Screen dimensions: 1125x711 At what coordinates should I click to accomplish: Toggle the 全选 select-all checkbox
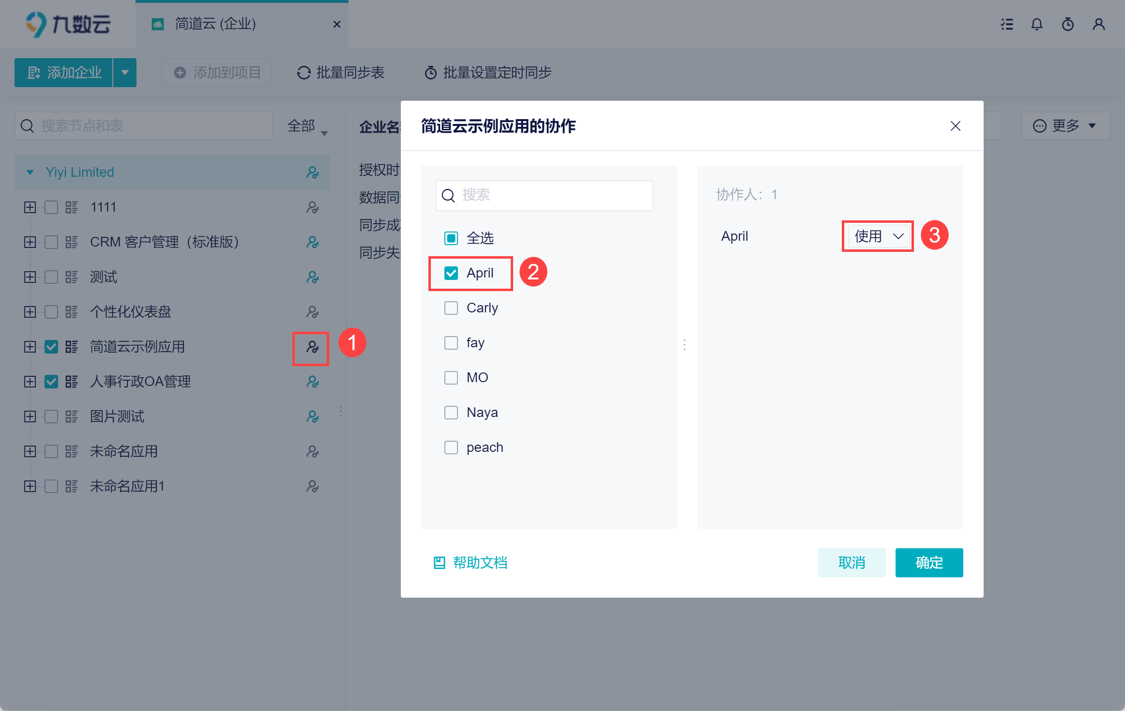451,238
